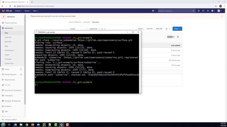
Task: Open Compare under Repository
Action: pos(8,59)
